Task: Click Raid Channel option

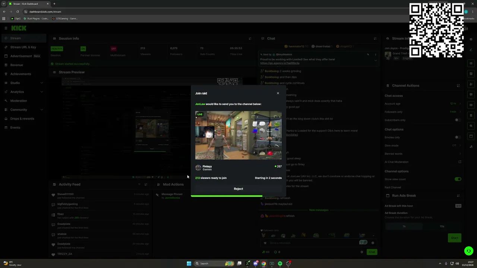Action: 393,188
